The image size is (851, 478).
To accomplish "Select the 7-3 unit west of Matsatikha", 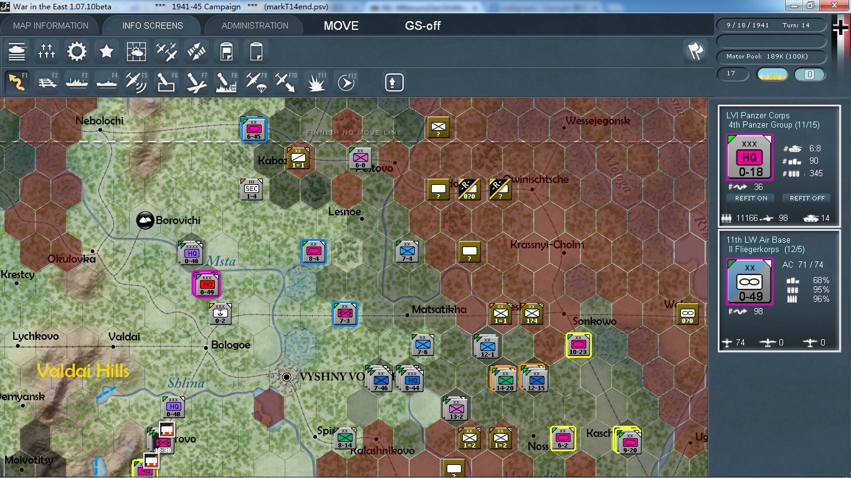I will pos(345,314).
